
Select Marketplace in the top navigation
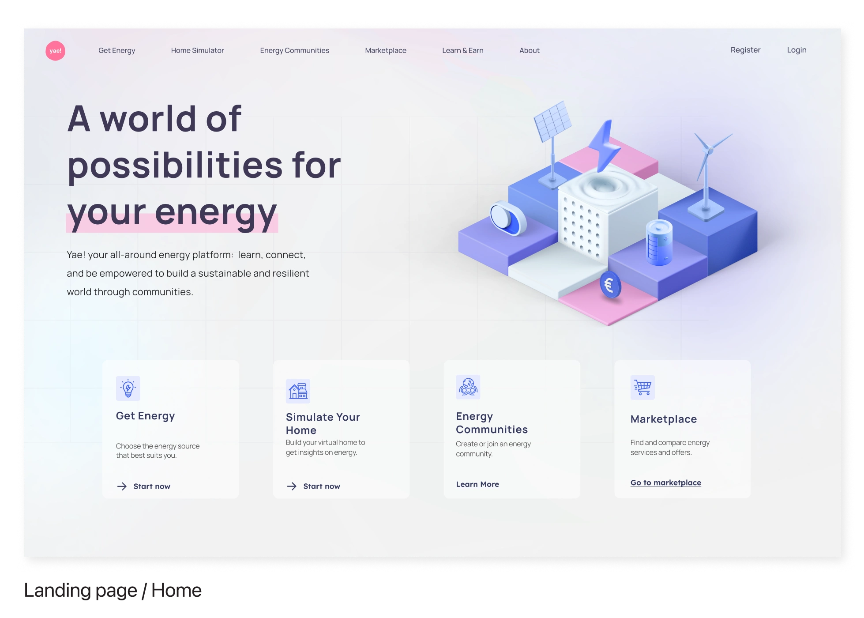coord(386,50)
